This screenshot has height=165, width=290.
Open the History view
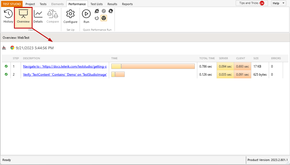8,16
